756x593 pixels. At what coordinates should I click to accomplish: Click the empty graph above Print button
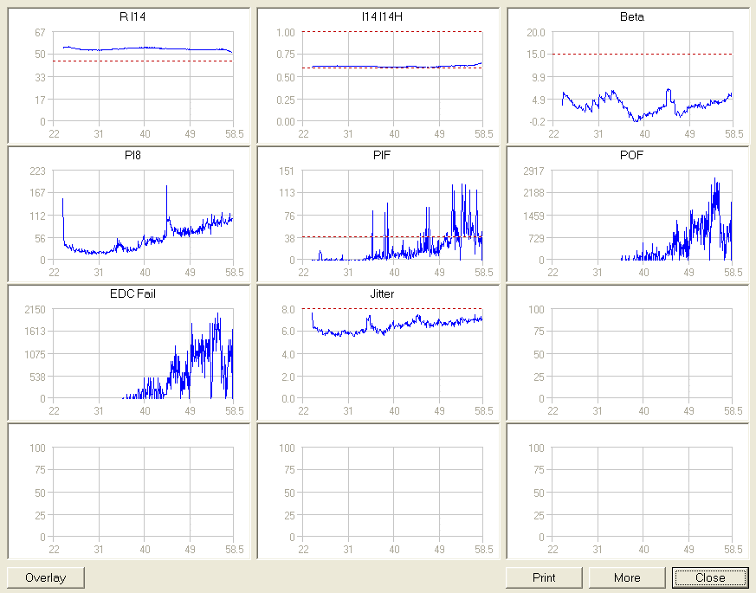click(x=645, y=492)
